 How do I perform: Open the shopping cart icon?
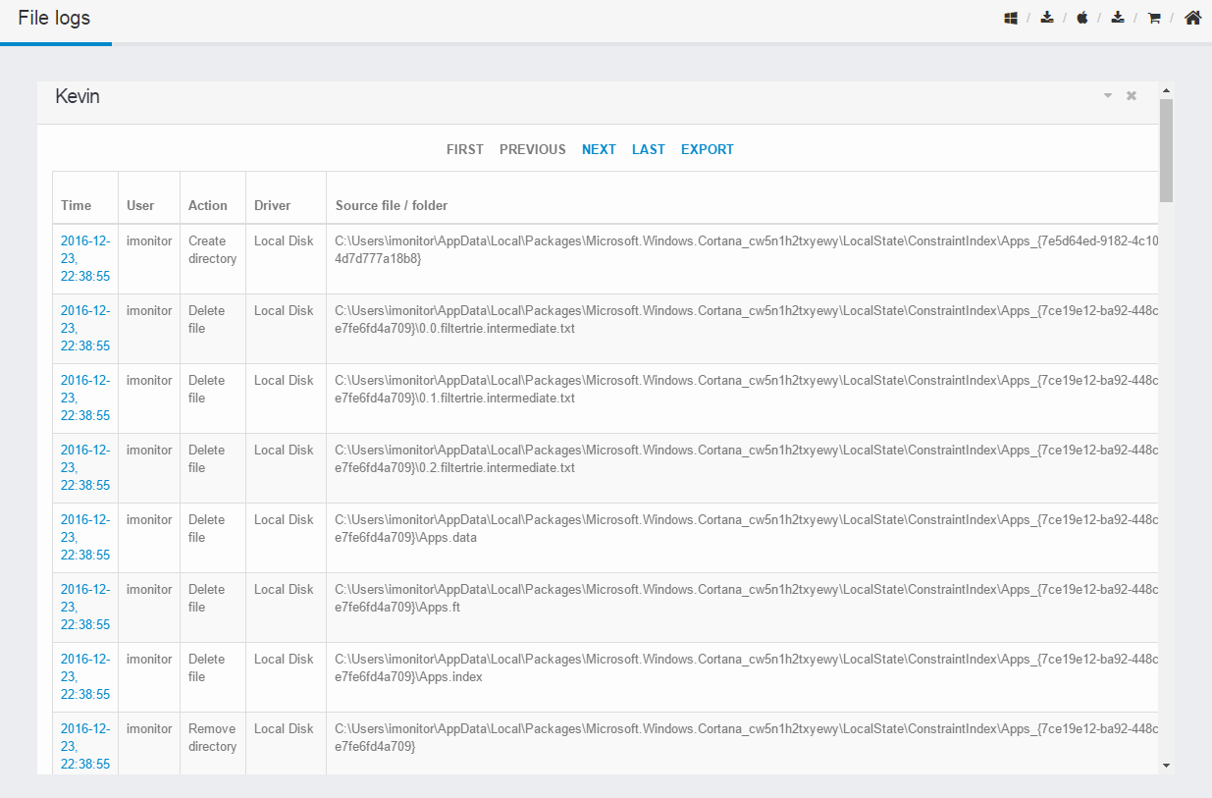(1154, 18)
